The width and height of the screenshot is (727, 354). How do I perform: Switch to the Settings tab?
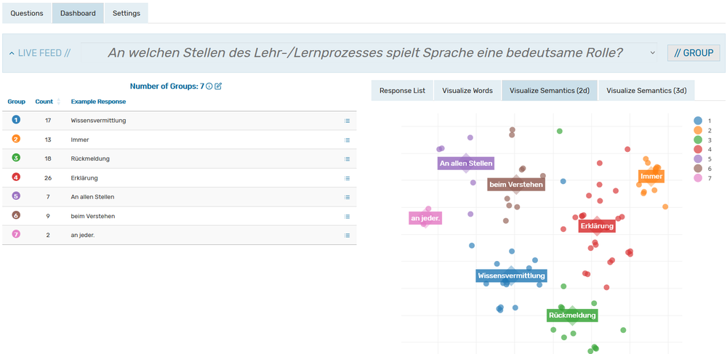pyautogui.click(x=126, y=13)
